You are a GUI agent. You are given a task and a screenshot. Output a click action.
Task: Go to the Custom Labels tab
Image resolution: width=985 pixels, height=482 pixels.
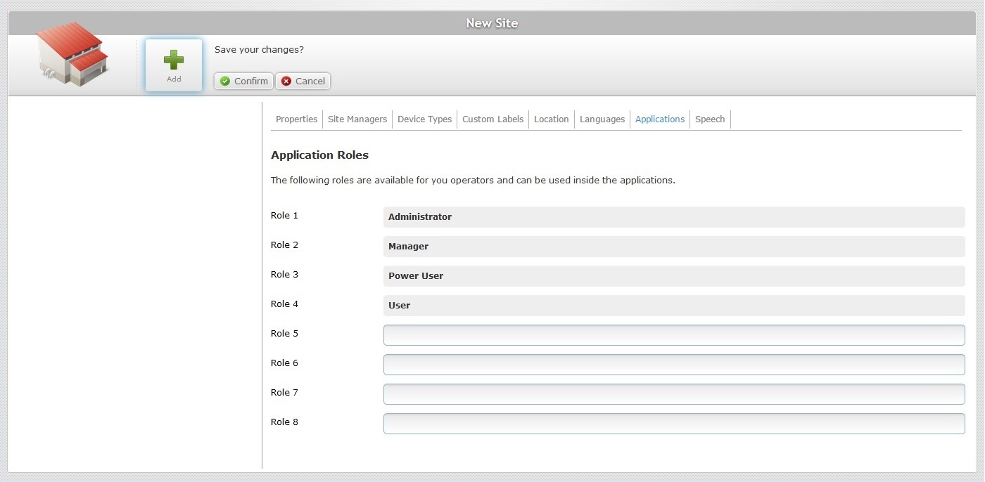click(x=493, y=119)
